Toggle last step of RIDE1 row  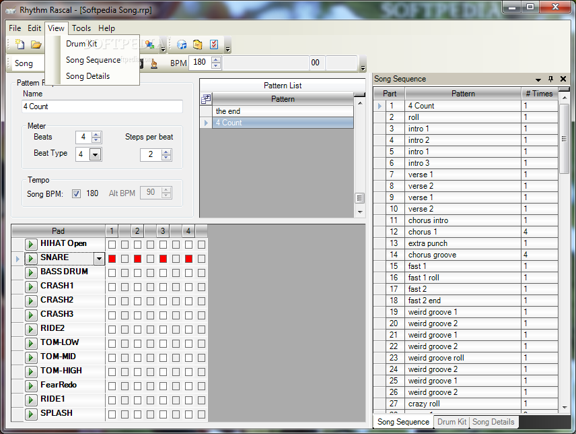(201, 400)
